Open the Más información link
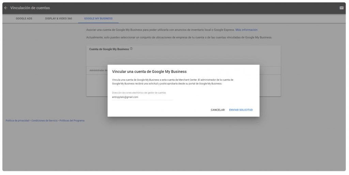The width and height of the screenshot is (349, 175). pyautogui.click(x=246, y=30)
